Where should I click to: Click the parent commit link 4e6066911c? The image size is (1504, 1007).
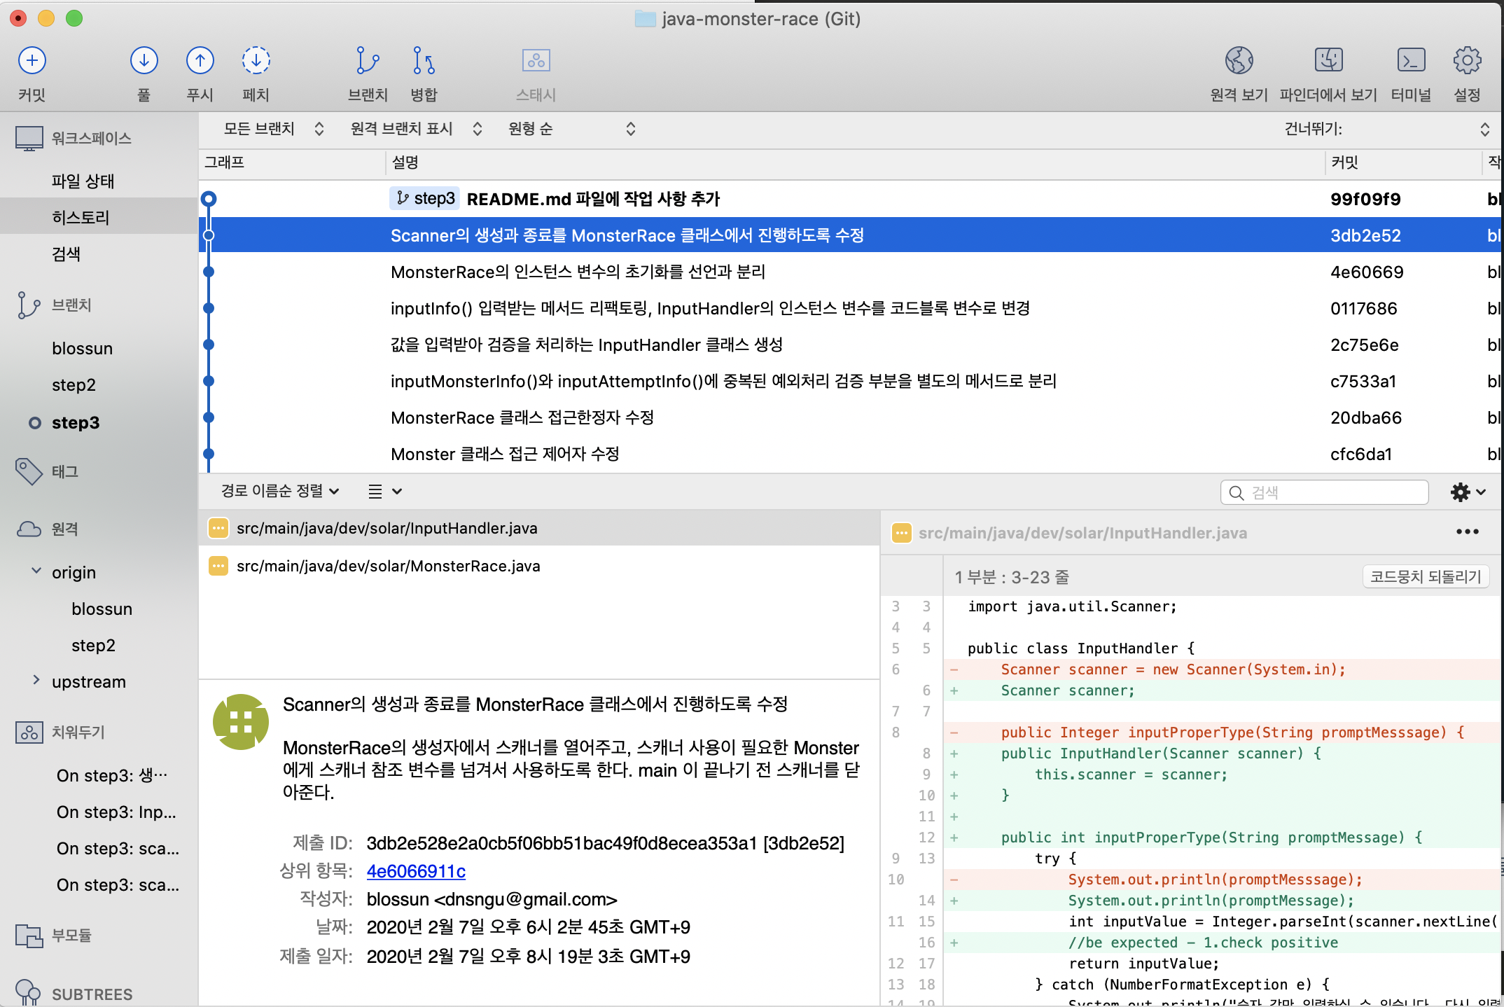click(416, 871)
